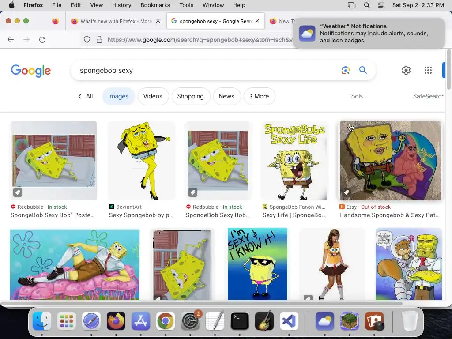Click the pinned Firefox tab icon
The width and height of the screenshot is (452, 339).
[55, 21]
